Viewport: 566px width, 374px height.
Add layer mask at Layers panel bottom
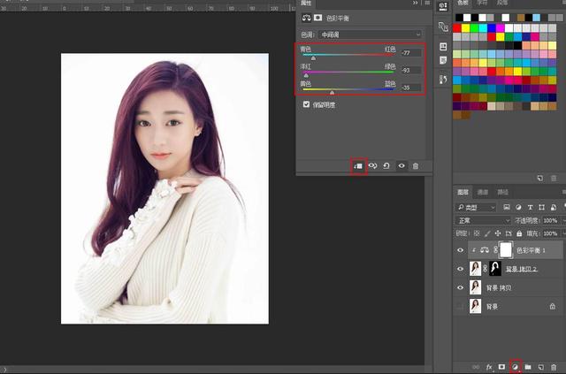tap(501, 366)
